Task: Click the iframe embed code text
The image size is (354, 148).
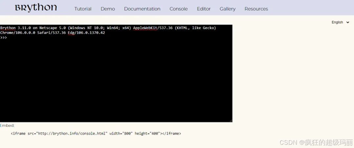Action: [x=96, y=133]
